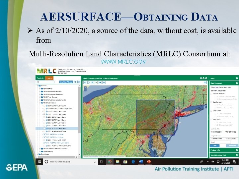This screenshot has width=239, height=179.
Task: Enable the 2001 ALASKA Land Cover checkbox
Action: coord(44,131)
